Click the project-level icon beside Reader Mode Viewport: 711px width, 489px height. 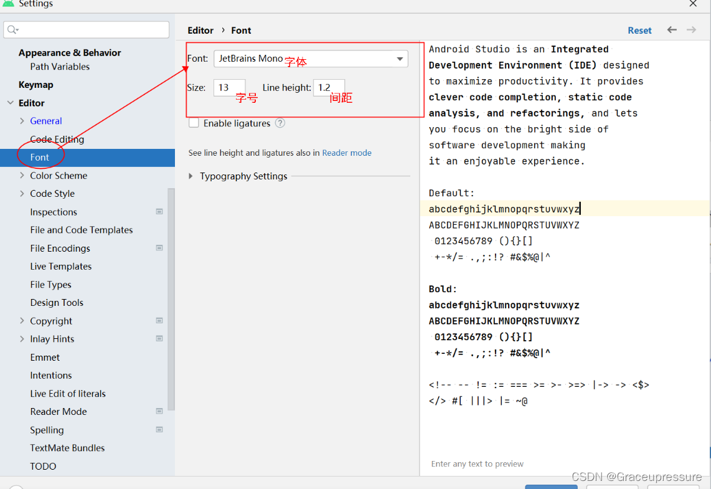[x=159, y=411]
